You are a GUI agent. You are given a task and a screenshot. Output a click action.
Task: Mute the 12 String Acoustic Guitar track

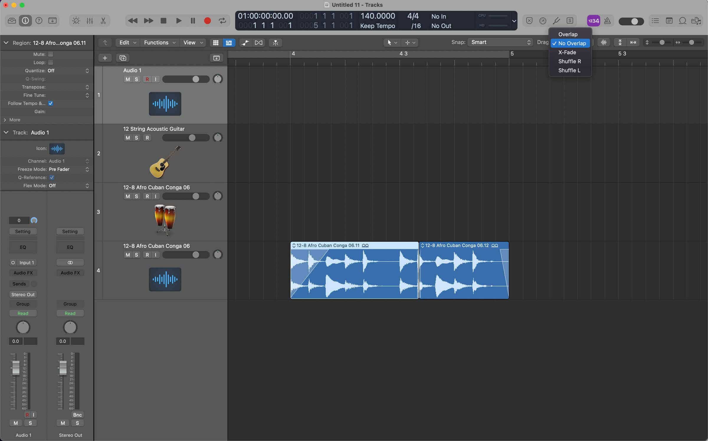click(x=128, y=138)
